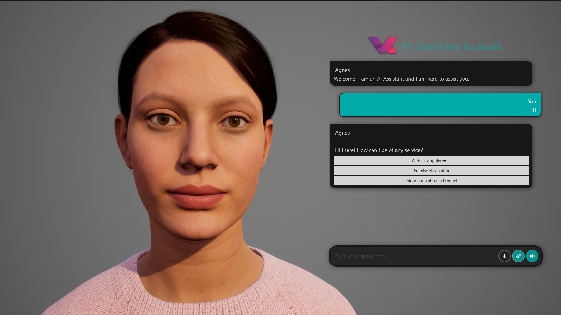Activate the microphone for voice input

click(504, 256)
